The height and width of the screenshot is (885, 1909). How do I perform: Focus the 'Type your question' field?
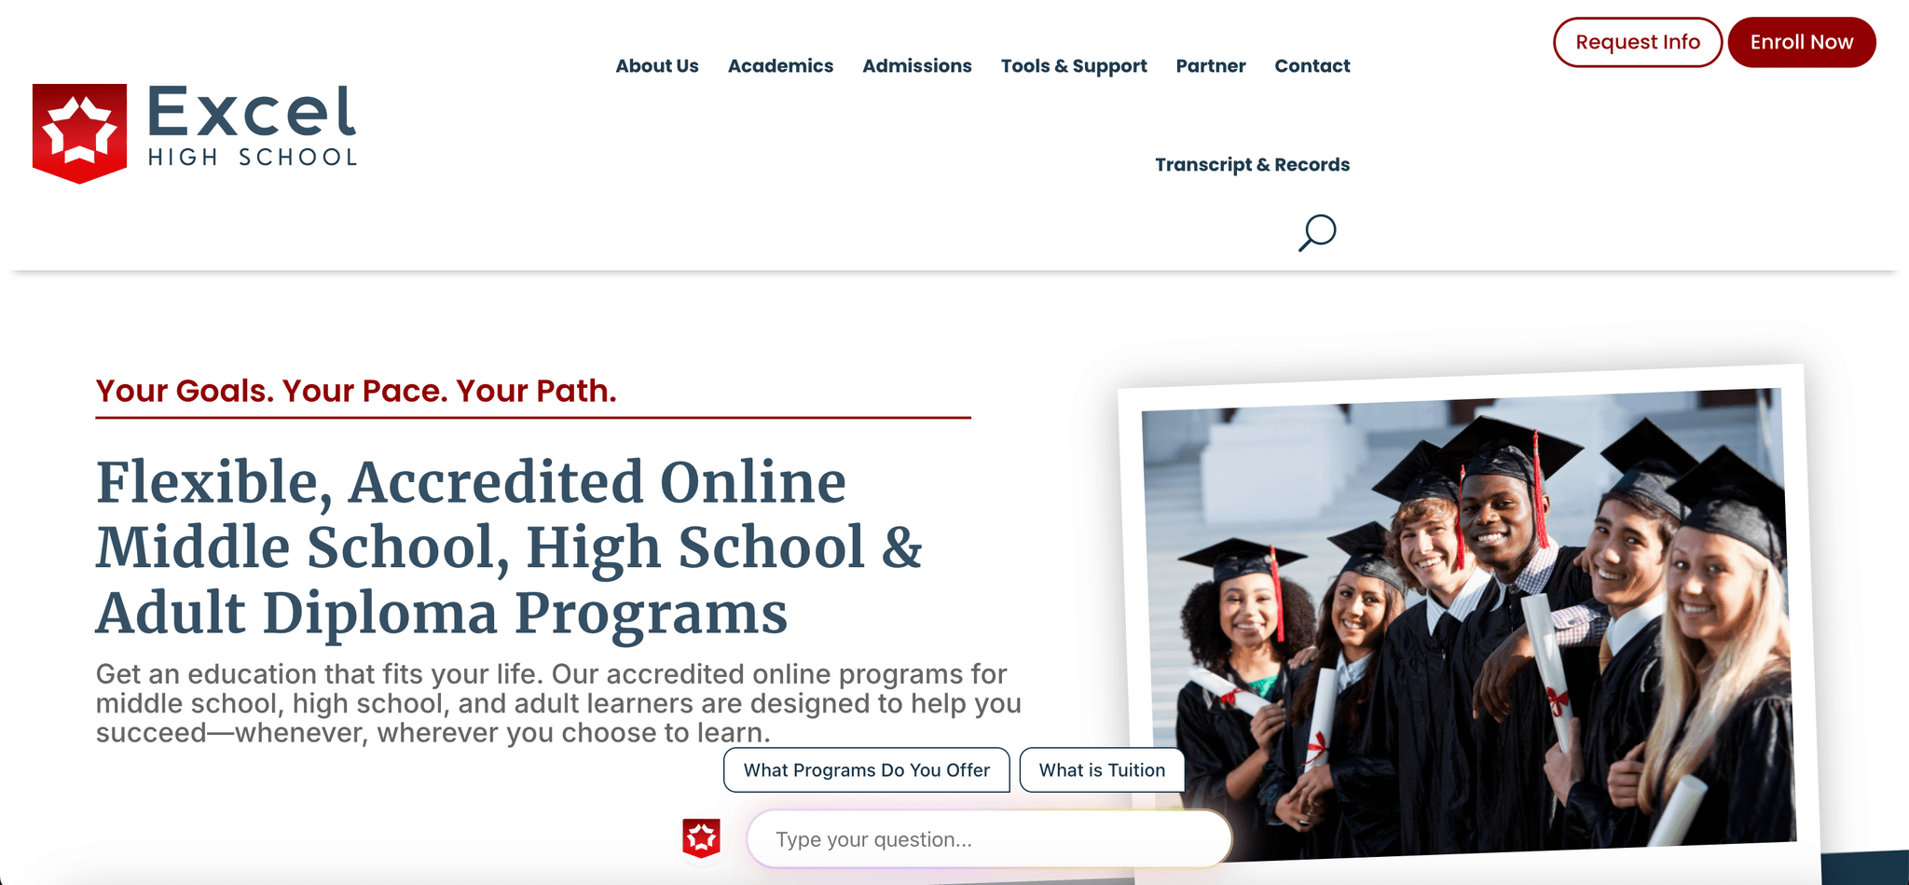coord(989,839)
